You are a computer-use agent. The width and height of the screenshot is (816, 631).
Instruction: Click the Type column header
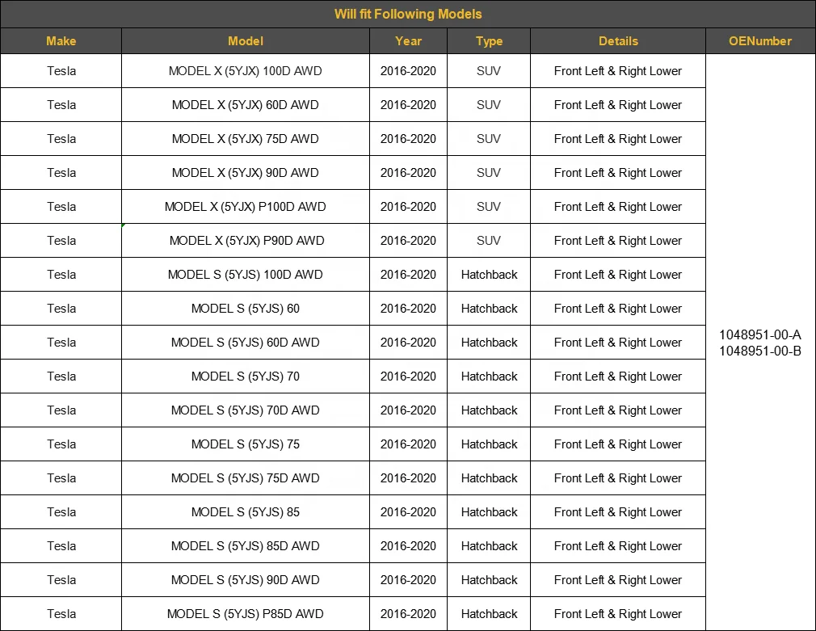[x=489, y=41]
